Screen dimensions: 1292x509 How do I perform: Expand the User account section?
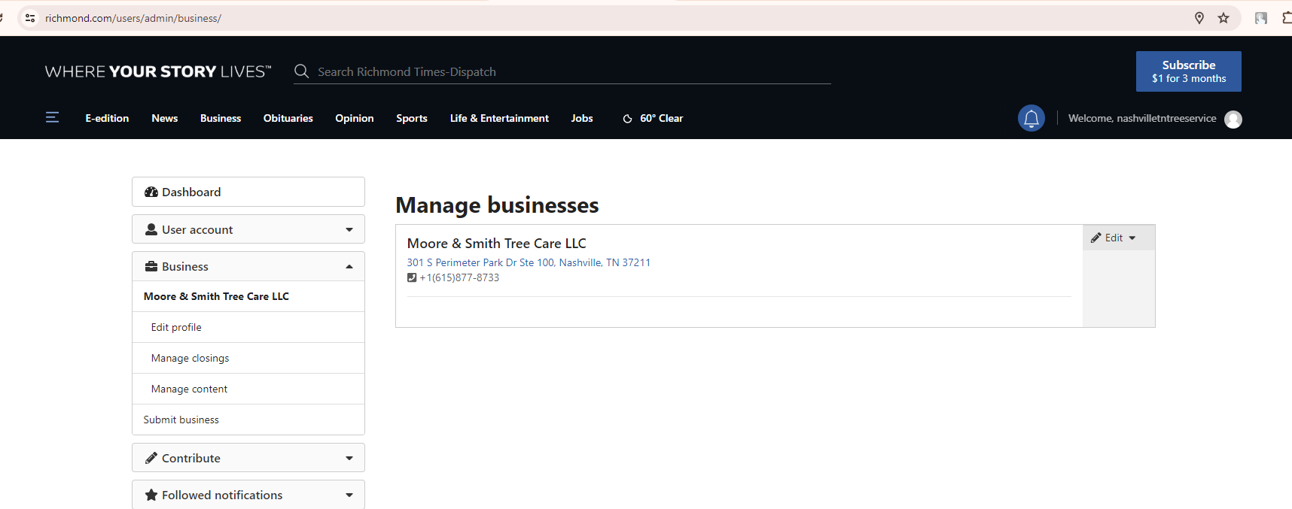(x=248, y=229)
